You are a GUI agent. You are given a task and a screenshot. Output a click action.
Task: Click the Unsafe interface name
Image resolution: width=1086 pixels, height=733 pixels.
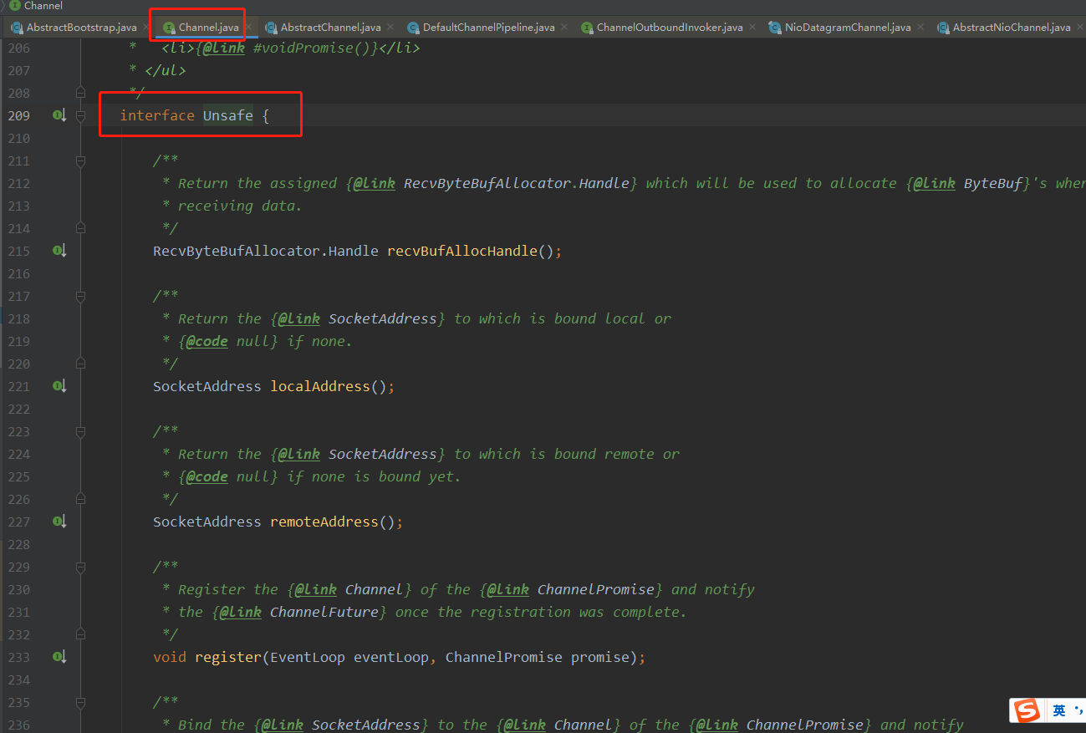click(x=228, y=115)
